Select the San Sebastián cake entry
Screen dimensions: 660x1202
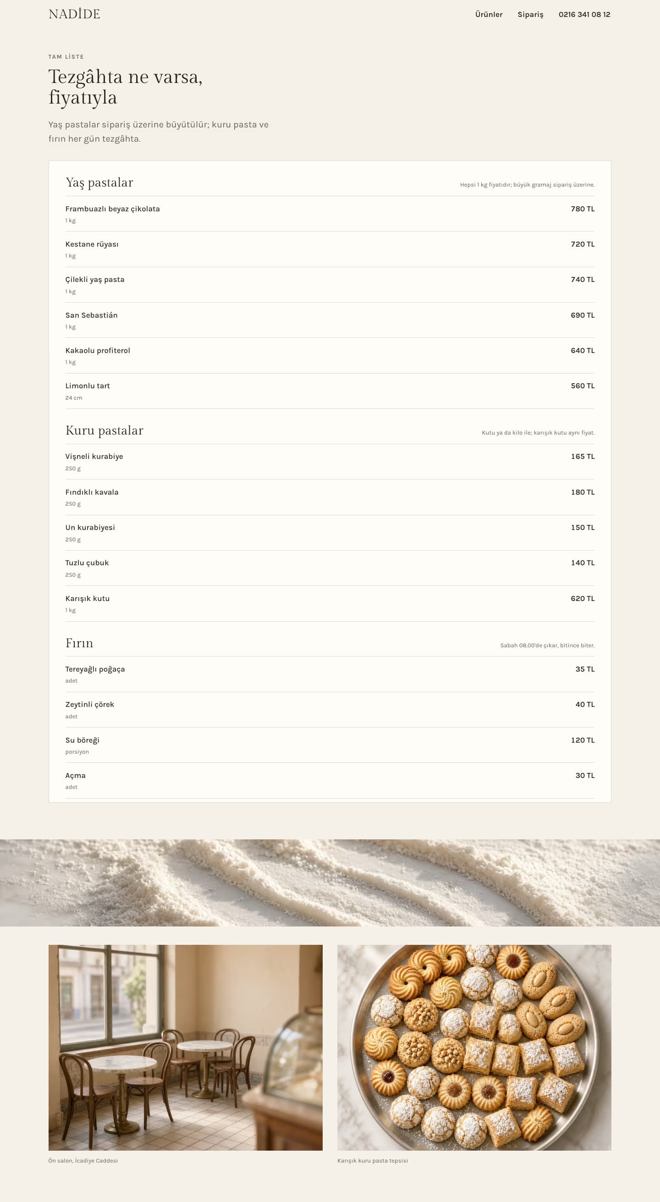click(330, 320)
